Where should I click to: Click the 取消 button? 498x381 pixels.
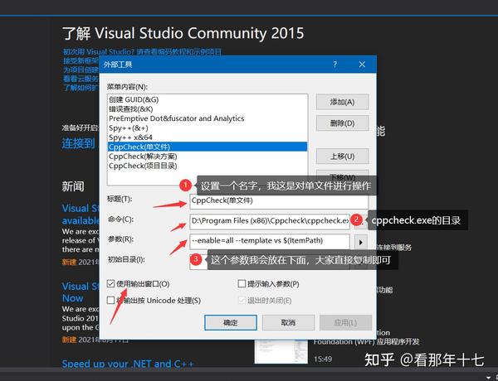tap(288, 323)
